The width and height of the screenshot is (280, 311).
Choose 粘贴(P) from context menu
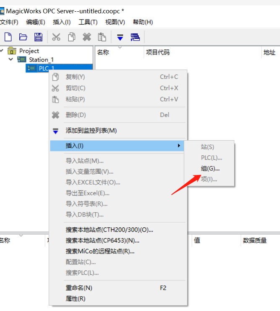(117, 99)
